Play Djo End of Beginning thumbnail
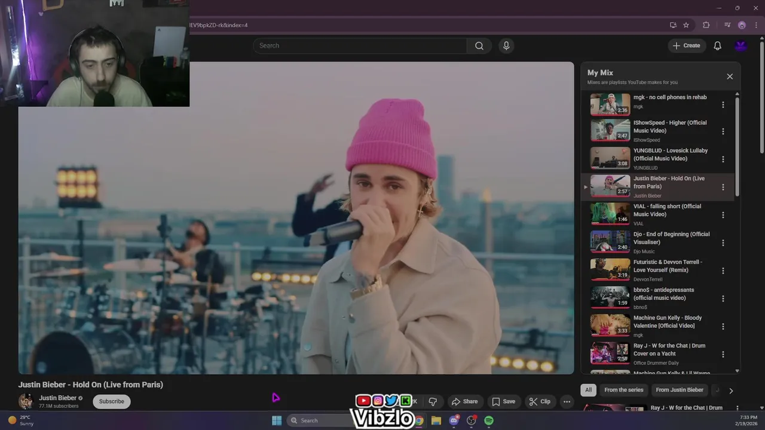Viewport: 765px width, 430px height. click(610, 242)
